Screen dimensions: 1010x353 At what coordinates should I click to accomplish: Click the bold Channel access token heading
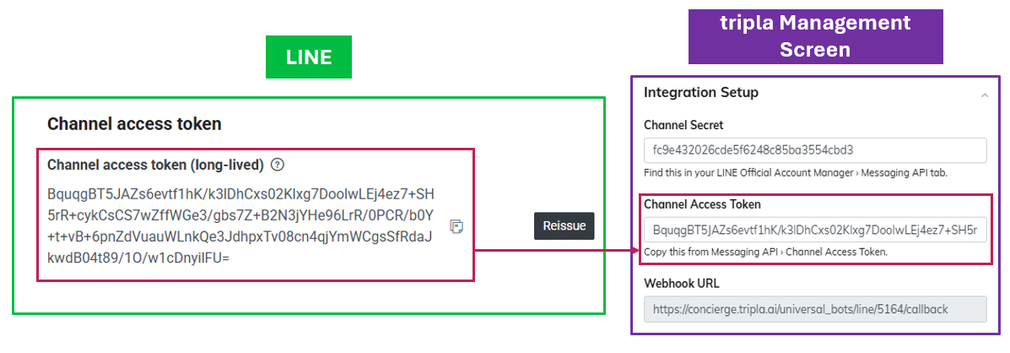click(134, 124)
